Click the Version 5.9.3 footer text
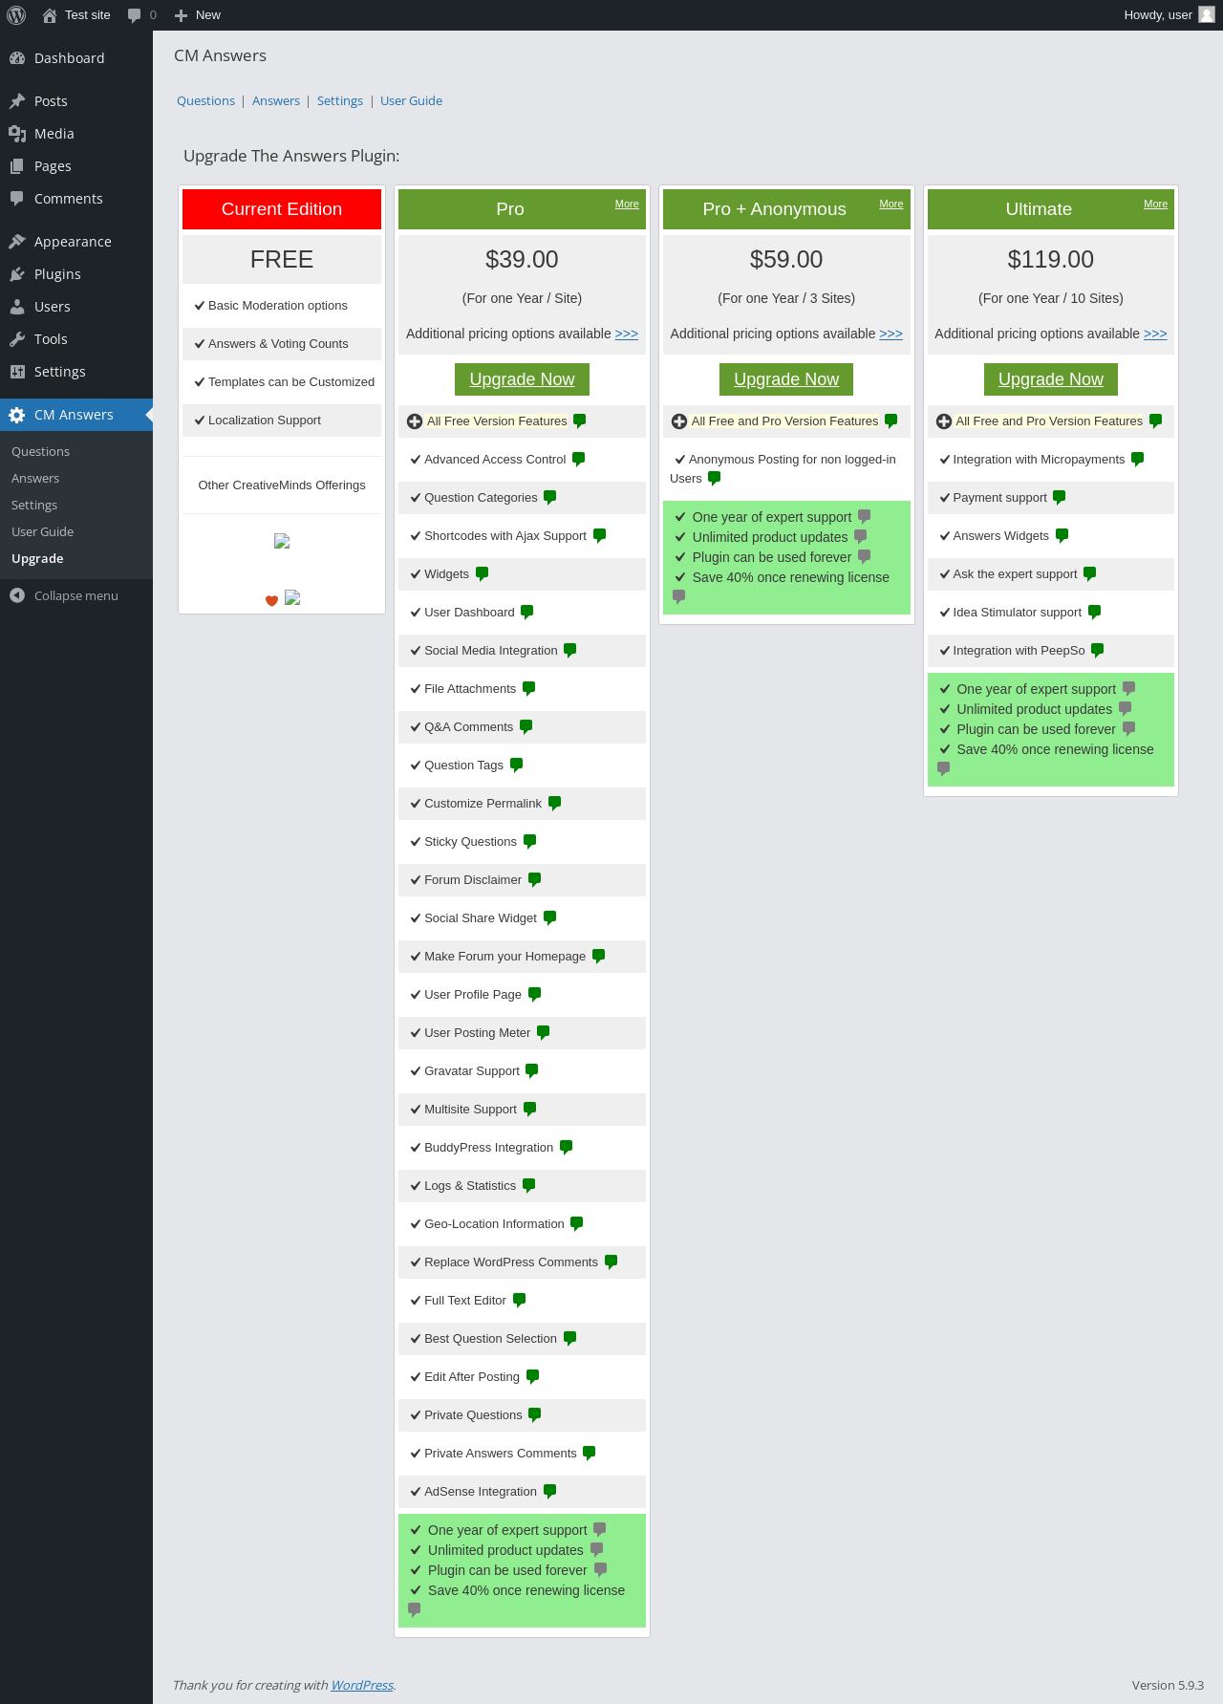Image resolution: width=1223 pixels, height=1704 pixels. tap(1168, 1685)
